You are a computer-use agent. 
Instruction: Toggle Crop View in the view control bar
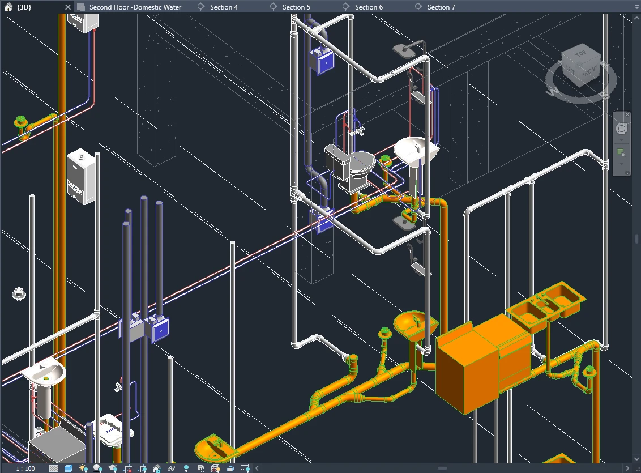pos(128,468)
